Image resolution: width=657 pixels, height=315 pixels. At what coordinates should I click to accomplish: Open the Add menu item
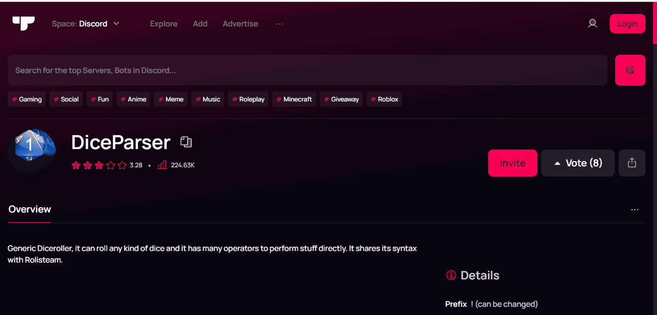pyautogui.click(x=200, y=24)
